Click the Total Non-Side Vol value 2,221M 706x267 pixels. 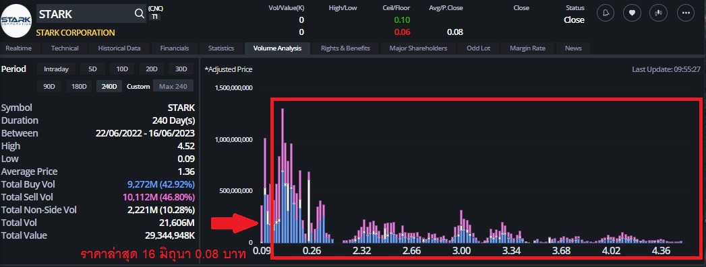click(x=161, y=210)
